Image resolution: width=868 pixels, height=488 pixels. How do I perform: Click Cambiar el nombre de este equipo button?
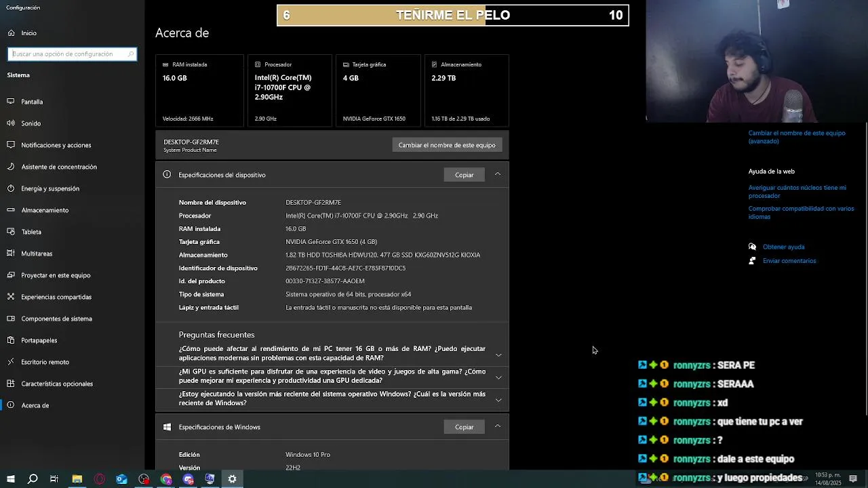tap(447, 145)
